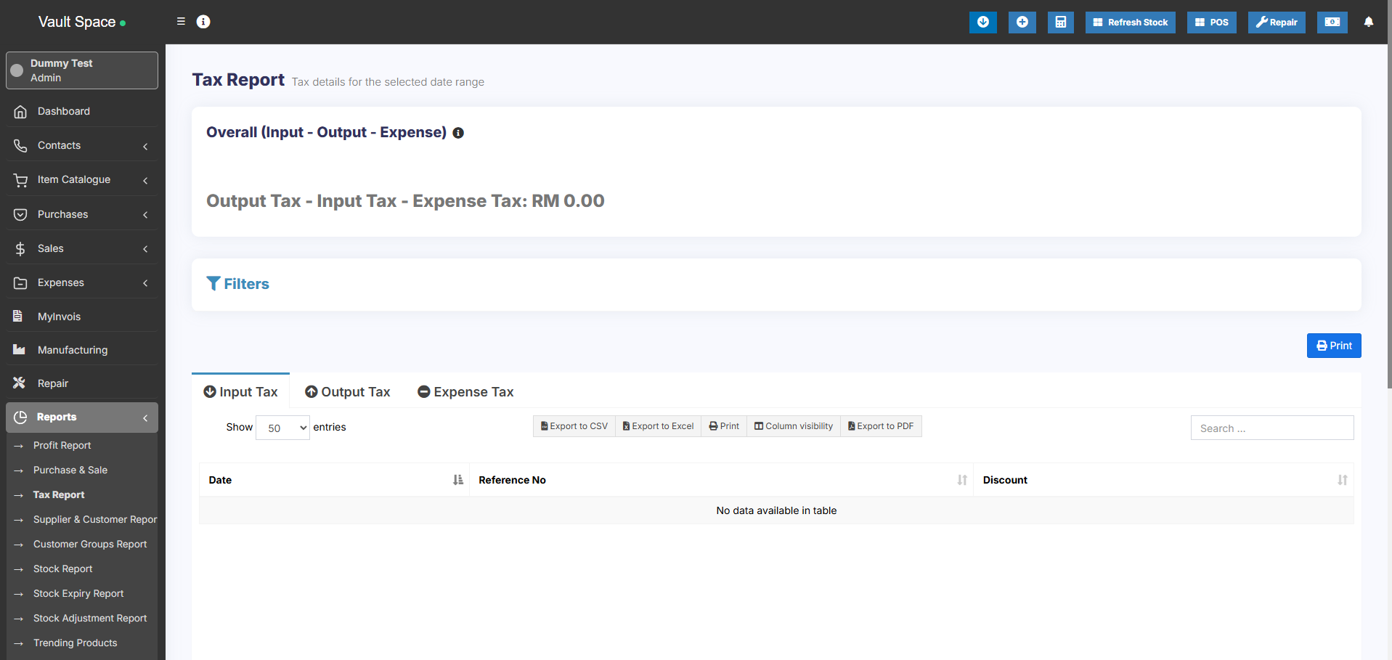Click the hamburger menu toggle icon

pyautogui.click(x=181, y=22)
